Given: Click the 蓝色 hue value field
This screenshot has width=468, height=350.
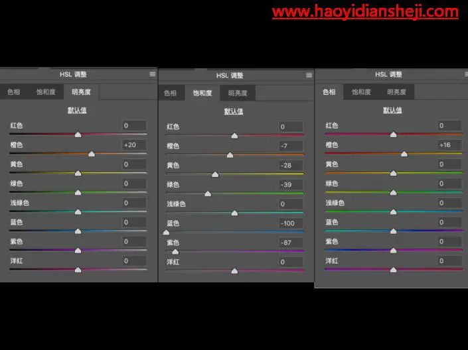Looking at the screenshot, I should point(449,222).
